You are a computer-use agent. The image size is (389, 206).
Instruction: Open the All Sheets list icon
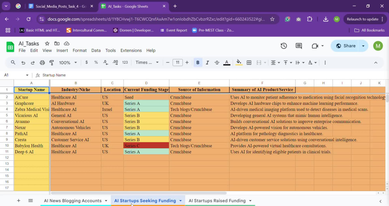tap(30, 201)
